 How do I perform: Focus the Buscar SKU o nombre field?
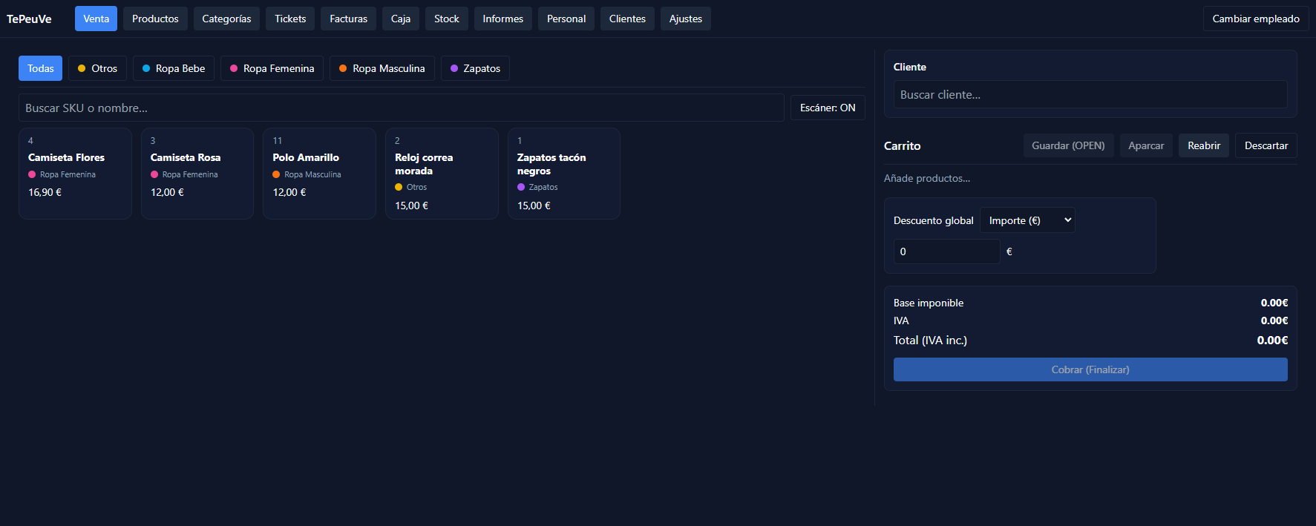(401, 108)
